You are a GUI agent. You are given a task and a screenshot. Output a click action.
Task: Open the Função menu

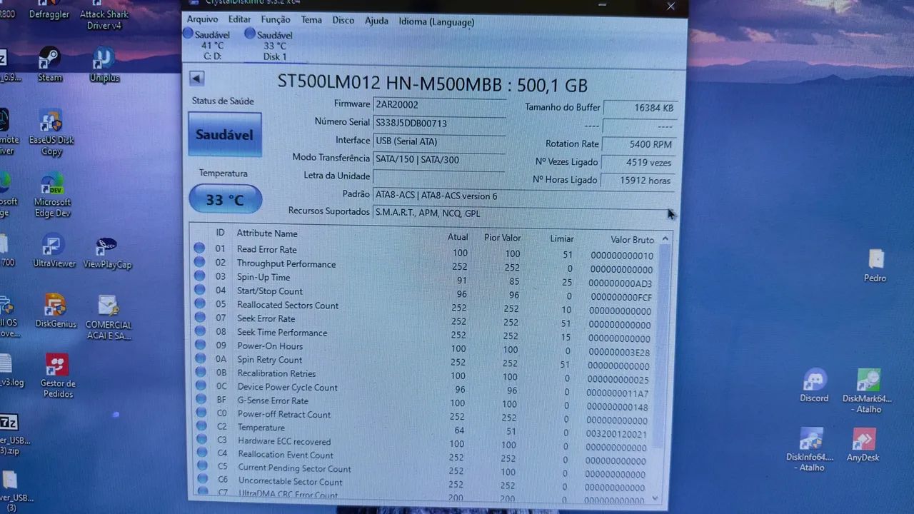pos(276,20)
